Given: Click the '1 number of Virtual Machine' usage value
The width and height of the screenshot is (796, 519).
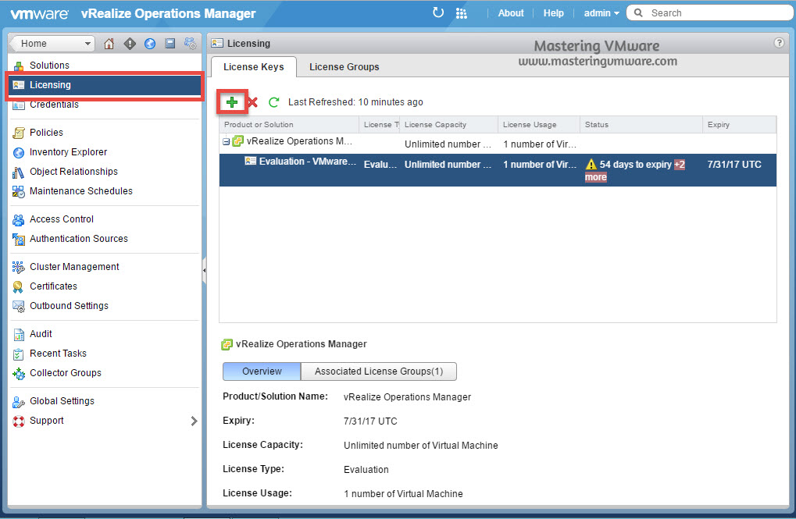Looking at the screenshot, I should pyautogui.click(x=403, y=493).
